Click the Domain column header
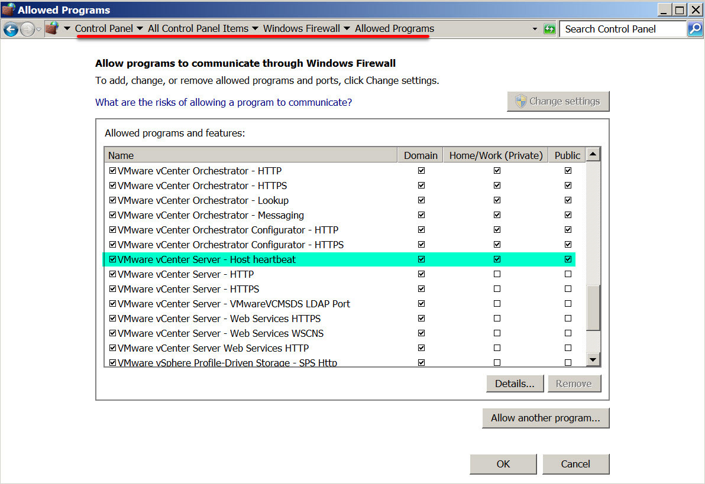Viewport: 705px width, 484px height. [x=421, y=155]
